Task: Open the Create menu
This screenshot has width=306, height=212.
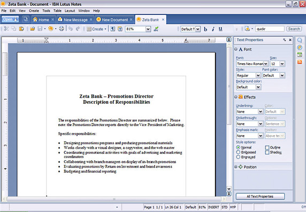Action: tap(34, 11)
